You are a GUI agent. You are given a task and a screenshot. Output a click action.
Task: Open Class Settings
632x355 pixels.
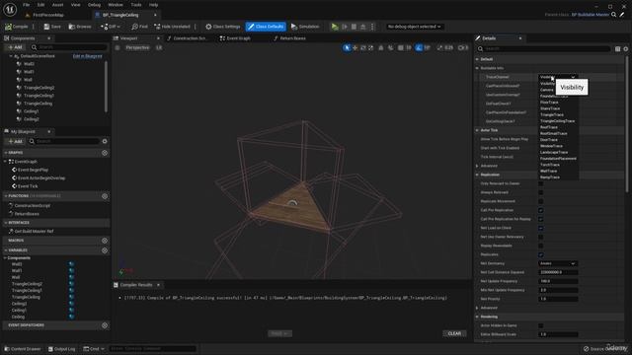(223, 27)
